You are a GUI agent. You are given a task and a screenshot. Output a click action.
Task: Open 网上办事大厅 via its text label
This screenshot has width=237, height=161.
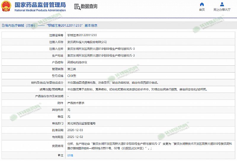click(222, 10)
